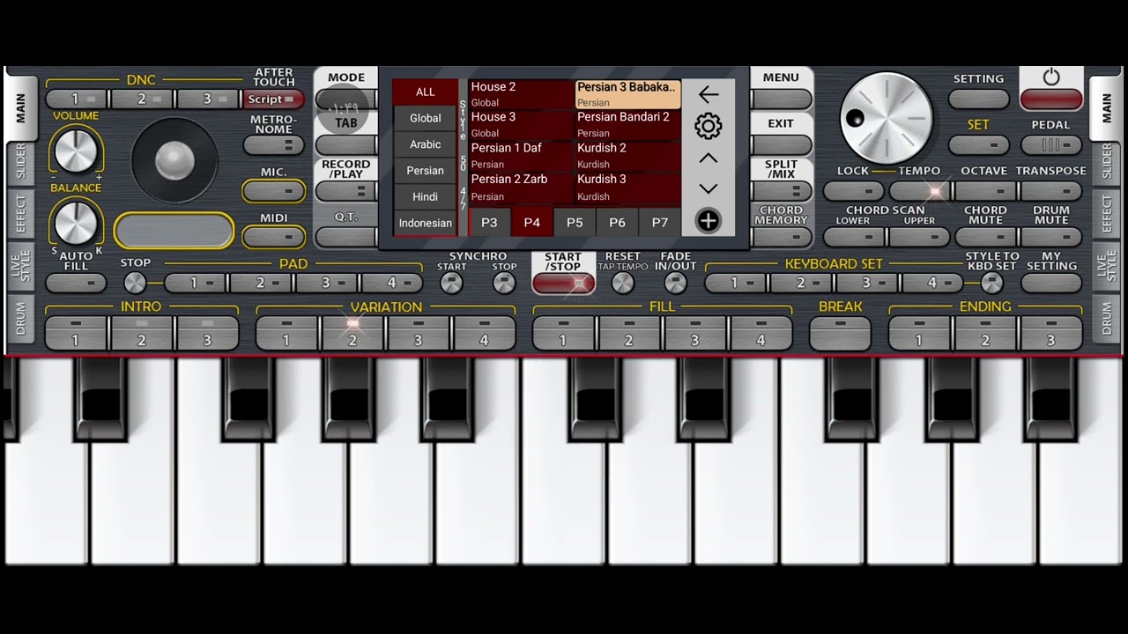Select Keyboard Set 1
This screenshot has height=634, width=1128.
734,283
